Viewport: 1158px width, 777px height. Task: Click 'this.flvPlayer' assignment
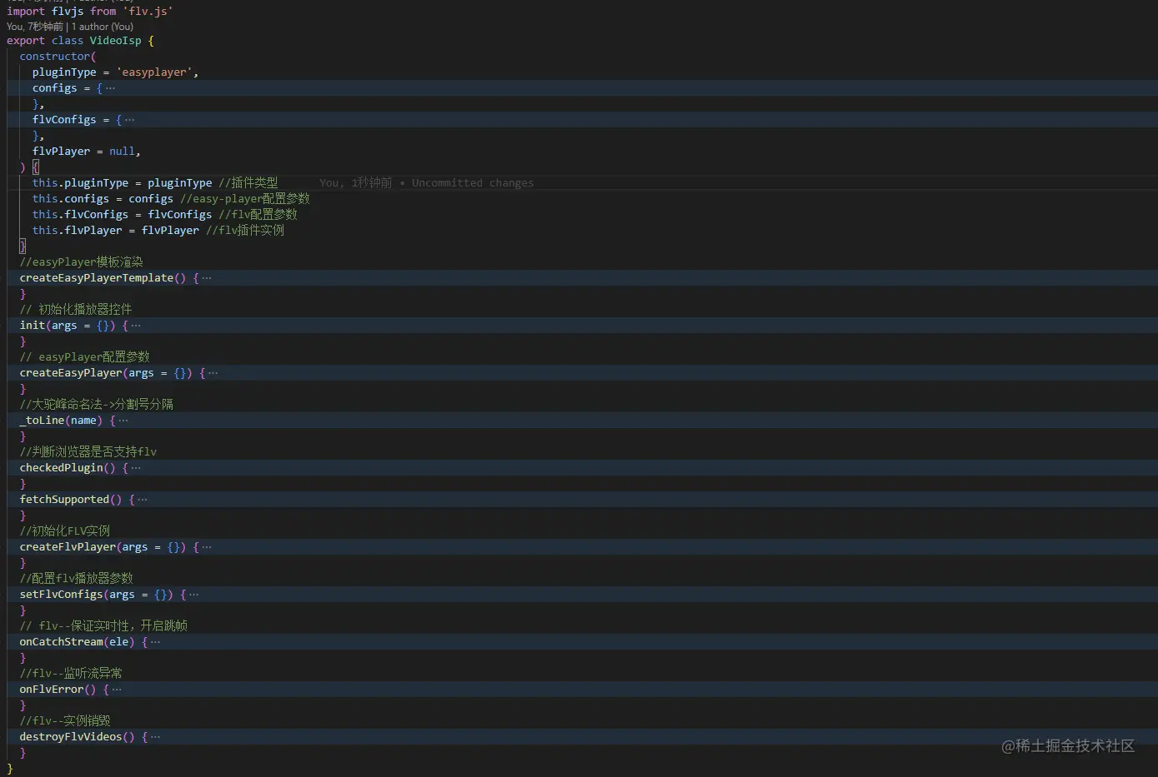click(x=116, y=231)
